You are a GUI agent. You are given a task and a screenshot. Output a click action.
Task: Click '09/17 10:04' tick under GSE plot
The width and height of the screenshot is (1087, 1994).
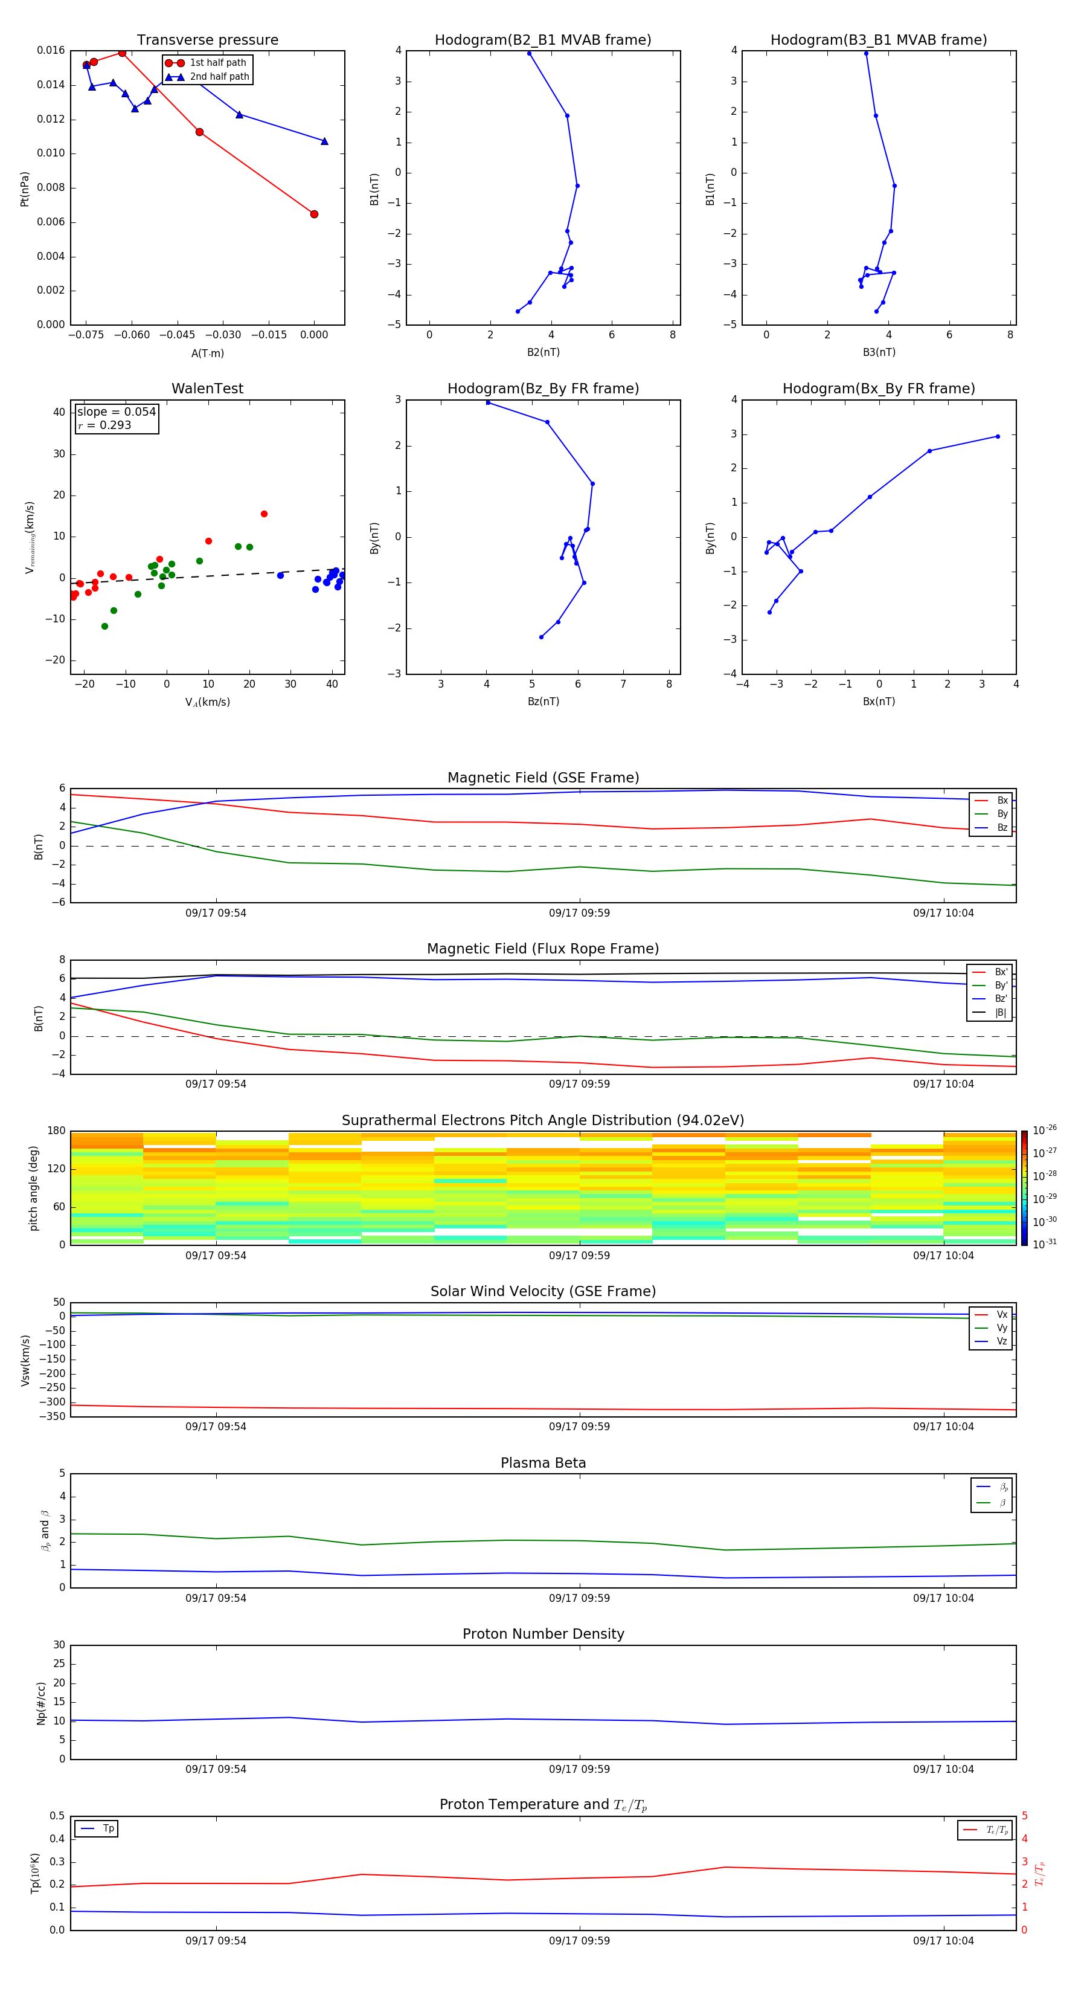coord(943,914)
